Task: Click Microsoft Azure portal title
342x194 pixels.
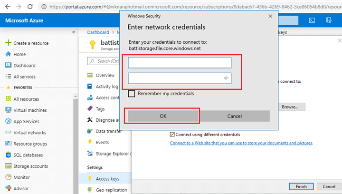Action: 24,20
